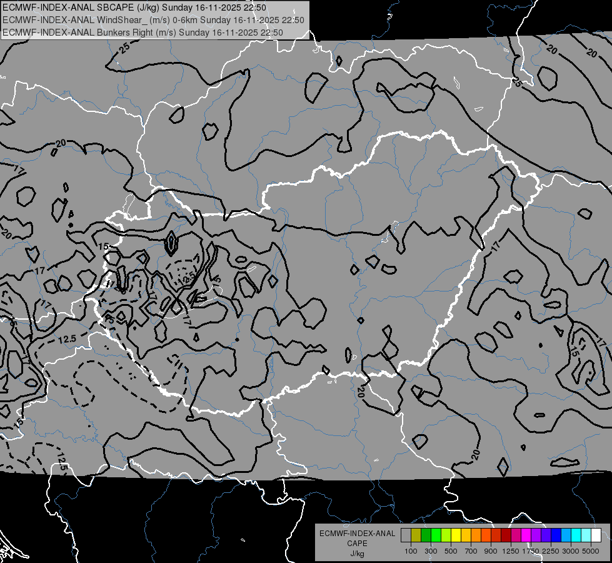Click the dark maroon legend swatch
Viewport: 612px width, 563px height.
click(x=506, y=535)
